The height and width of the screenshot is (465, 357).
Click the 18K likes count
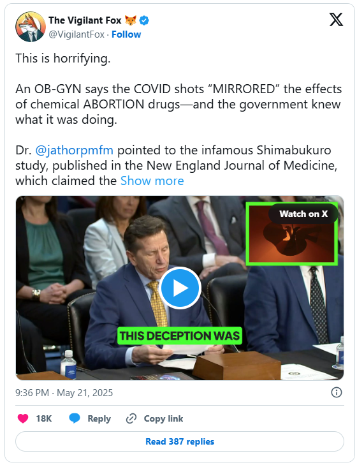43,418
